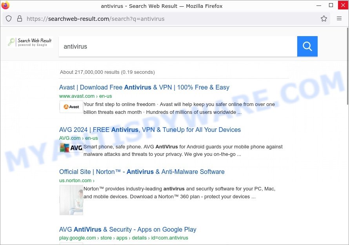Click the blue magnifier search button

[307, 46]
